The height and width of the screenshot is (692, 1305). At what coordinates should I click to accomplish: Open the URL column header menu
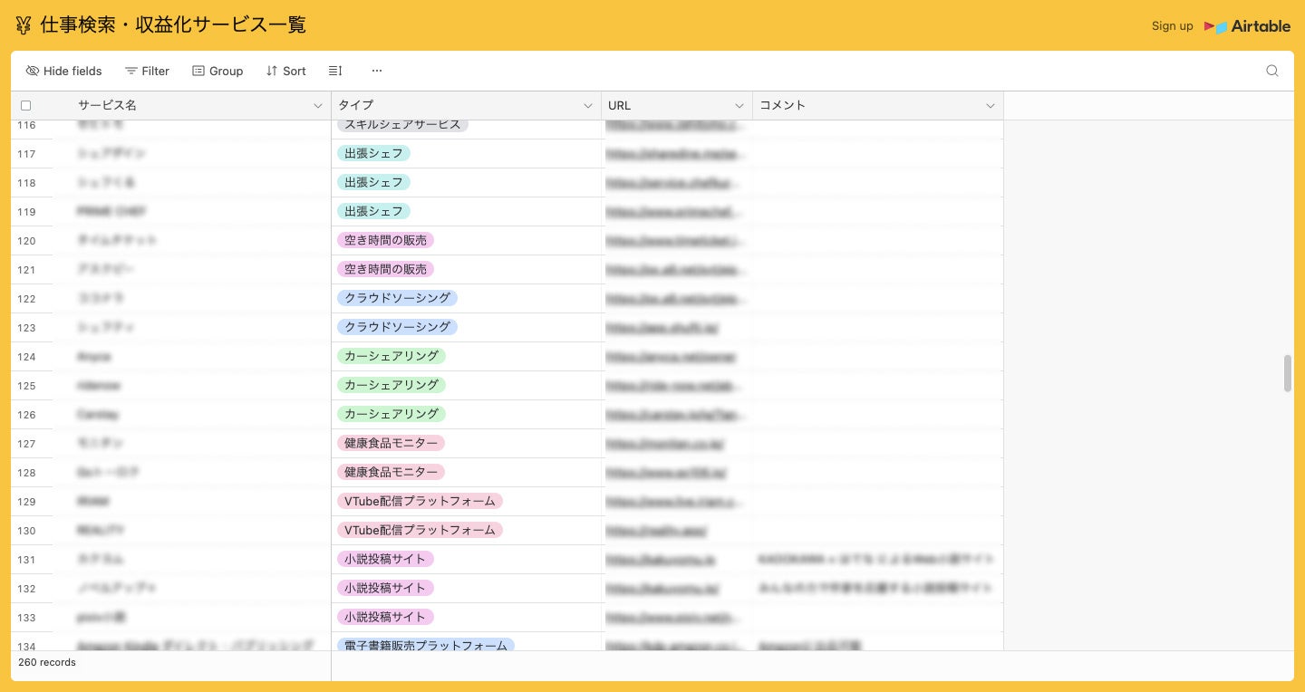[739, 105]
